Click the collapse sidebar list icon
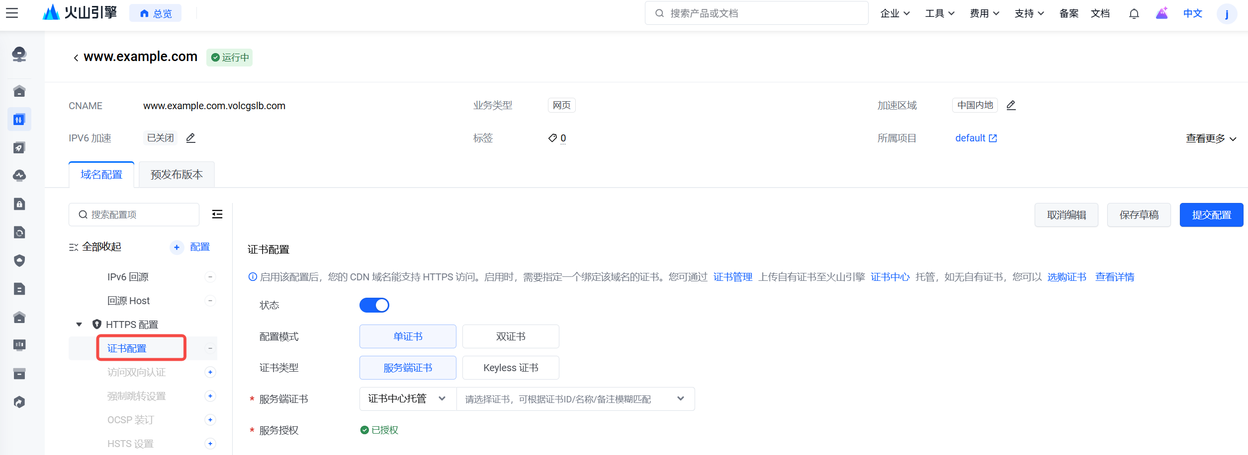Image resolution: width=1248 pixels, height=455 pixels. pos(217,214)
